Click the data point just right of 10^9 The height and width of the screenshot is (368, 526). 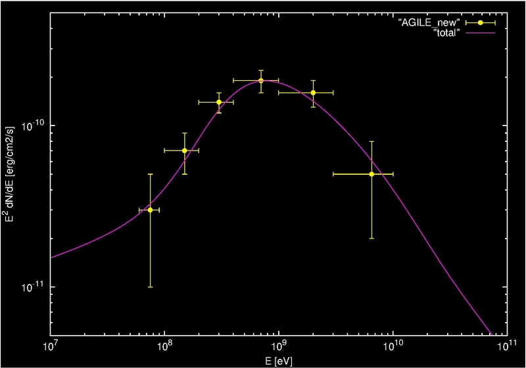(313, 93)
